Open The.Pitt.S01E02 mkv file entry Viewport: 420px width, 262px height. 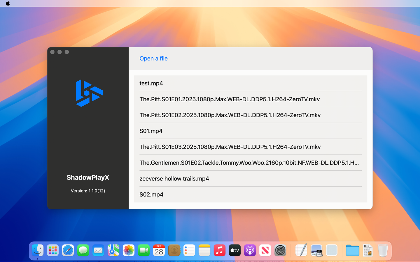(251, 115)
